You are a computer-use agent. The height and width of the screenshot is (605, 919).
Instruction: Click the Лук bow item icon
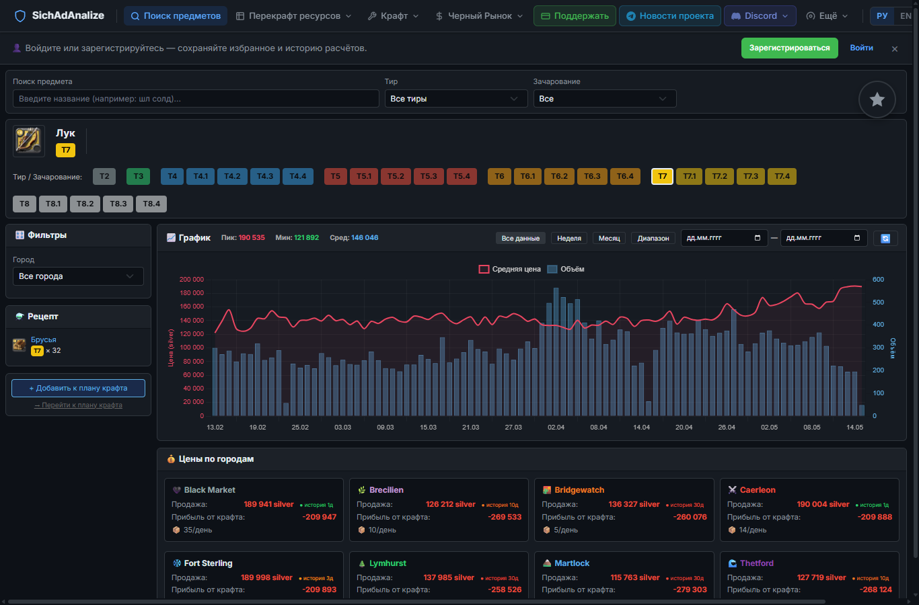pyautogui.click(x=29, y=141)
